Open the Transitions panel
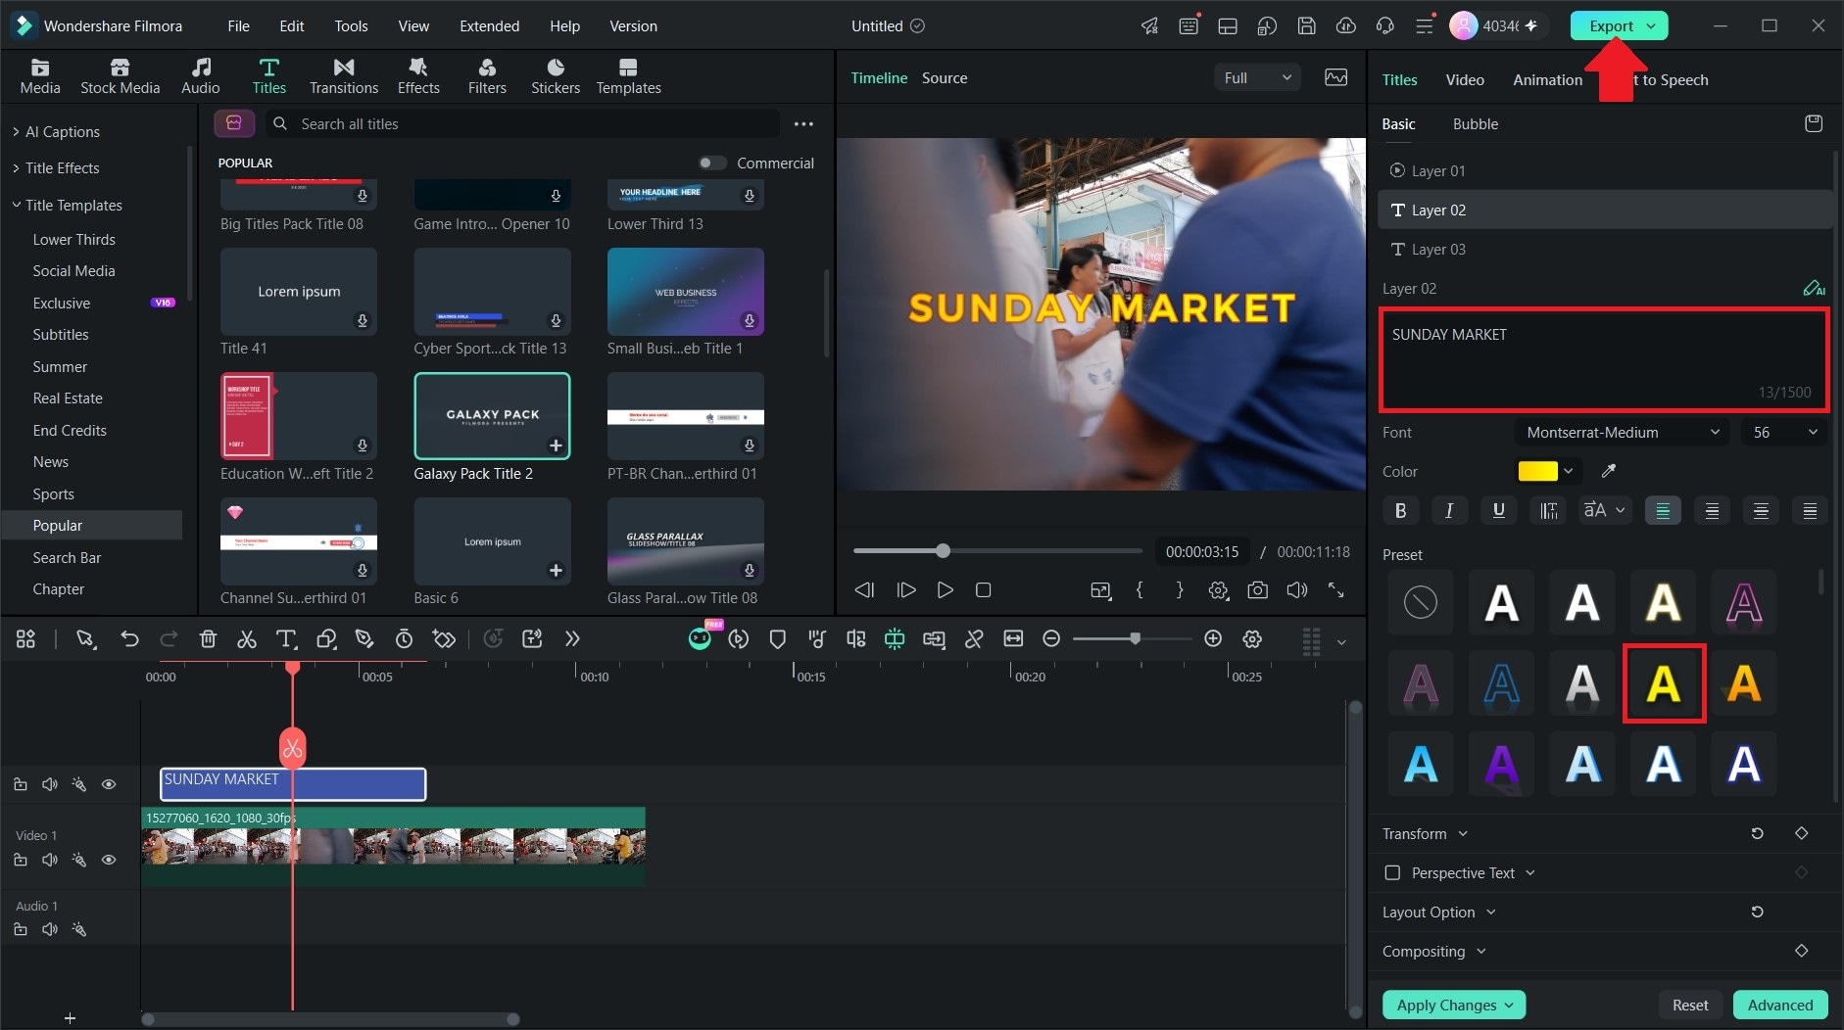Viewport: 1844px width, 1030px height. pos(344,76)
